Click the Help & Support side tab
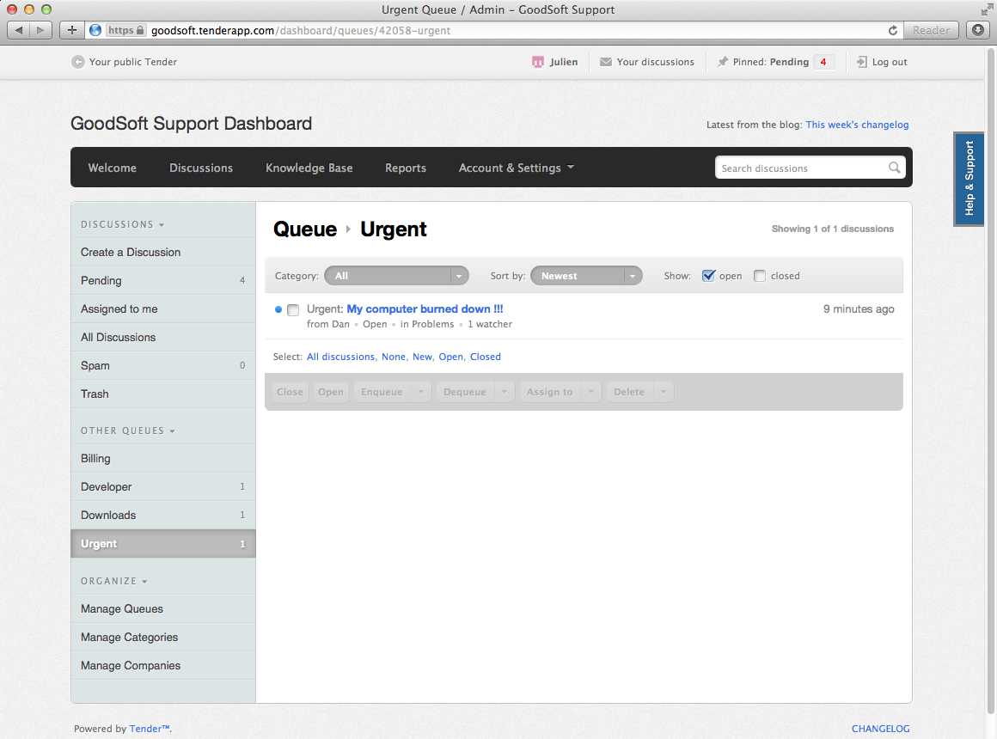The width and height of the screenshot is (997, 739). 969,179
